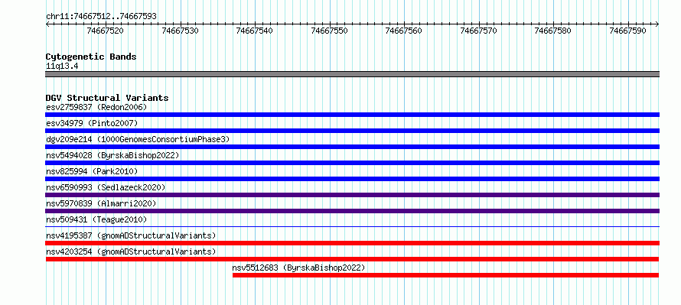Click the right arrowhead of the ruler
The height and width of the screenshot is (305, 681).
(x=657, y=24)
